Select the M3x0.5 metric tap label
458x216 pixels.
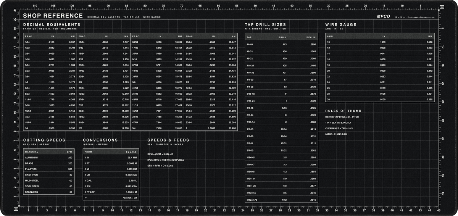[x=252, y=157]
